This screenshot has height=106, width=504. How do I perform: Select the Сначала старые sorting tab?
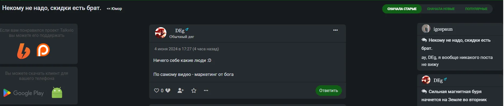(402, 9)
